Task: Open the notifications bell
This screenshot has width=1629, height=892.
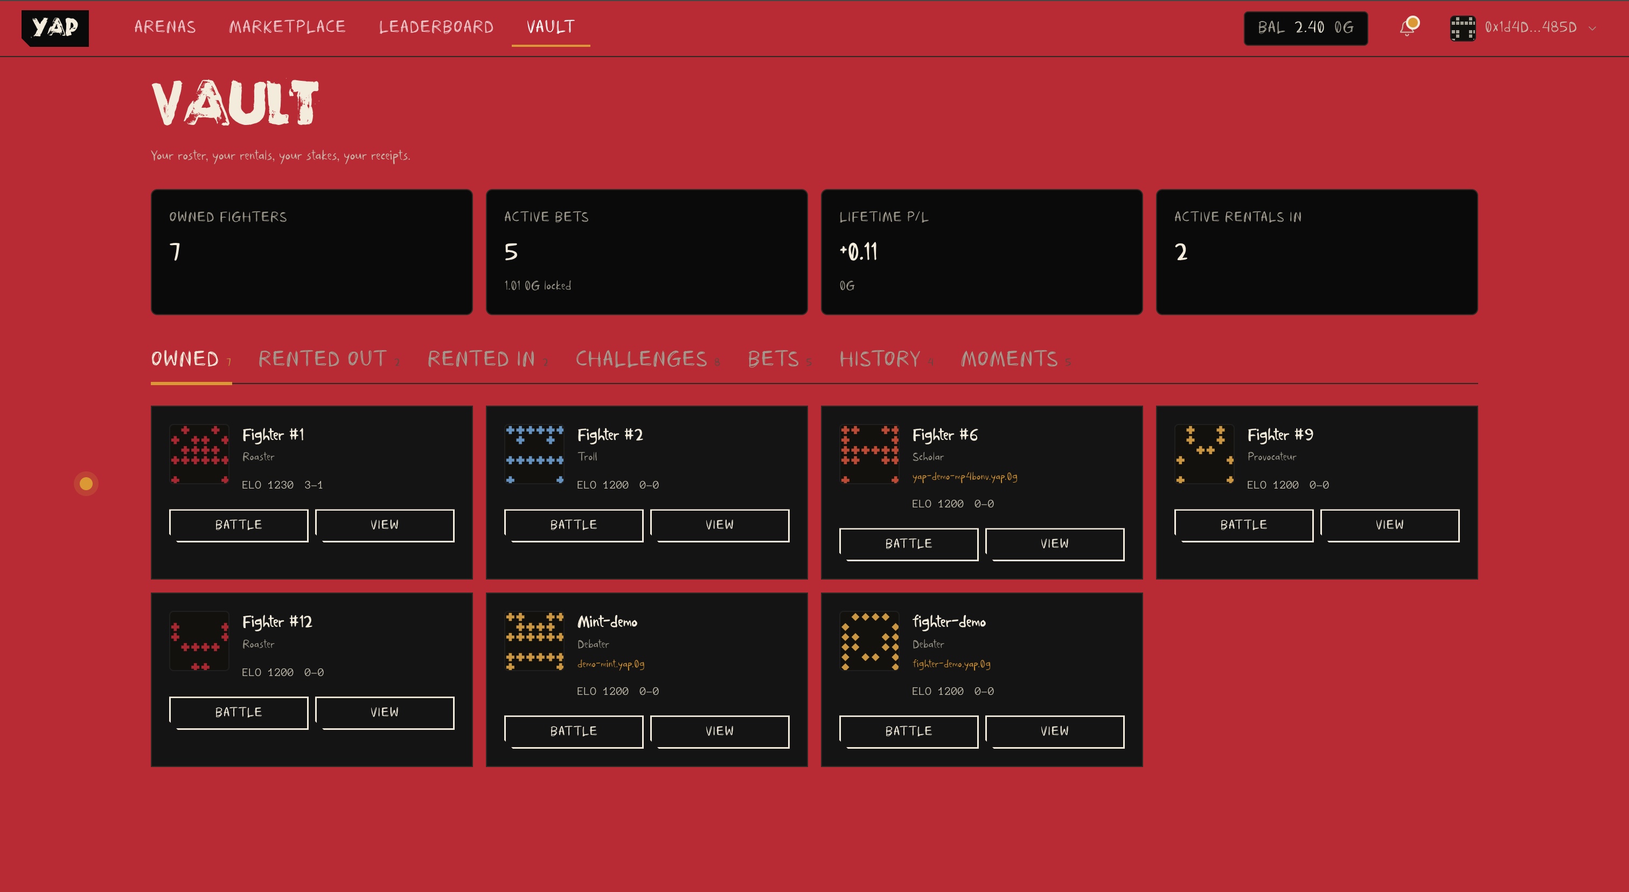Action: (1408, 27)
